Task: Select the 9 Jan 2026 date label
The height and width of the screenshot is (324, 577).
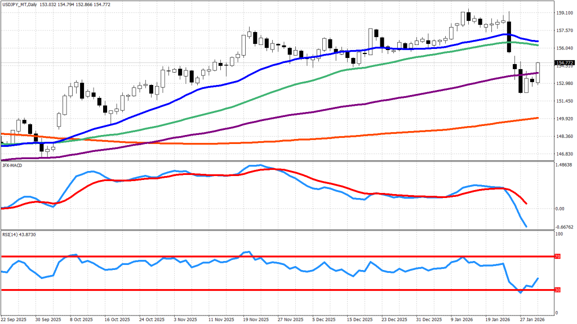Action: (464, 318)
